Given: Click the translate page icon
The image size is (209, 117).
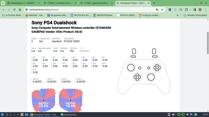Looking at the screenshot, I should (x=157, y=10).
